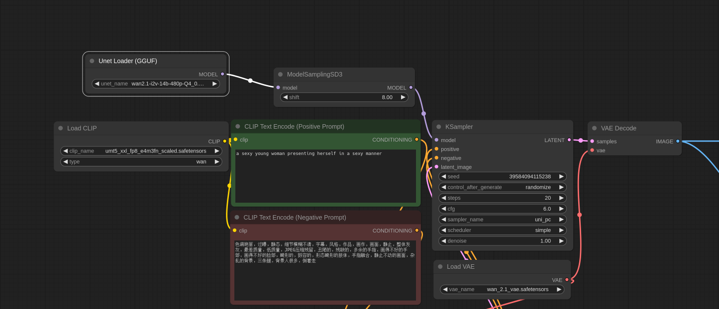Click the cfg 6.0 value field
The image size is (719, 309).
point(503,209)
